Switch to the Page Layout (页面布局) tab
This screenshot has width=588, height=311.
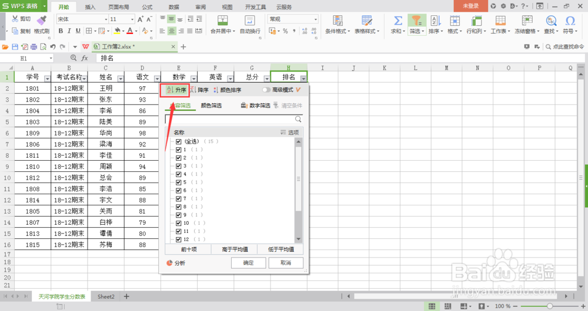point(119,7)
